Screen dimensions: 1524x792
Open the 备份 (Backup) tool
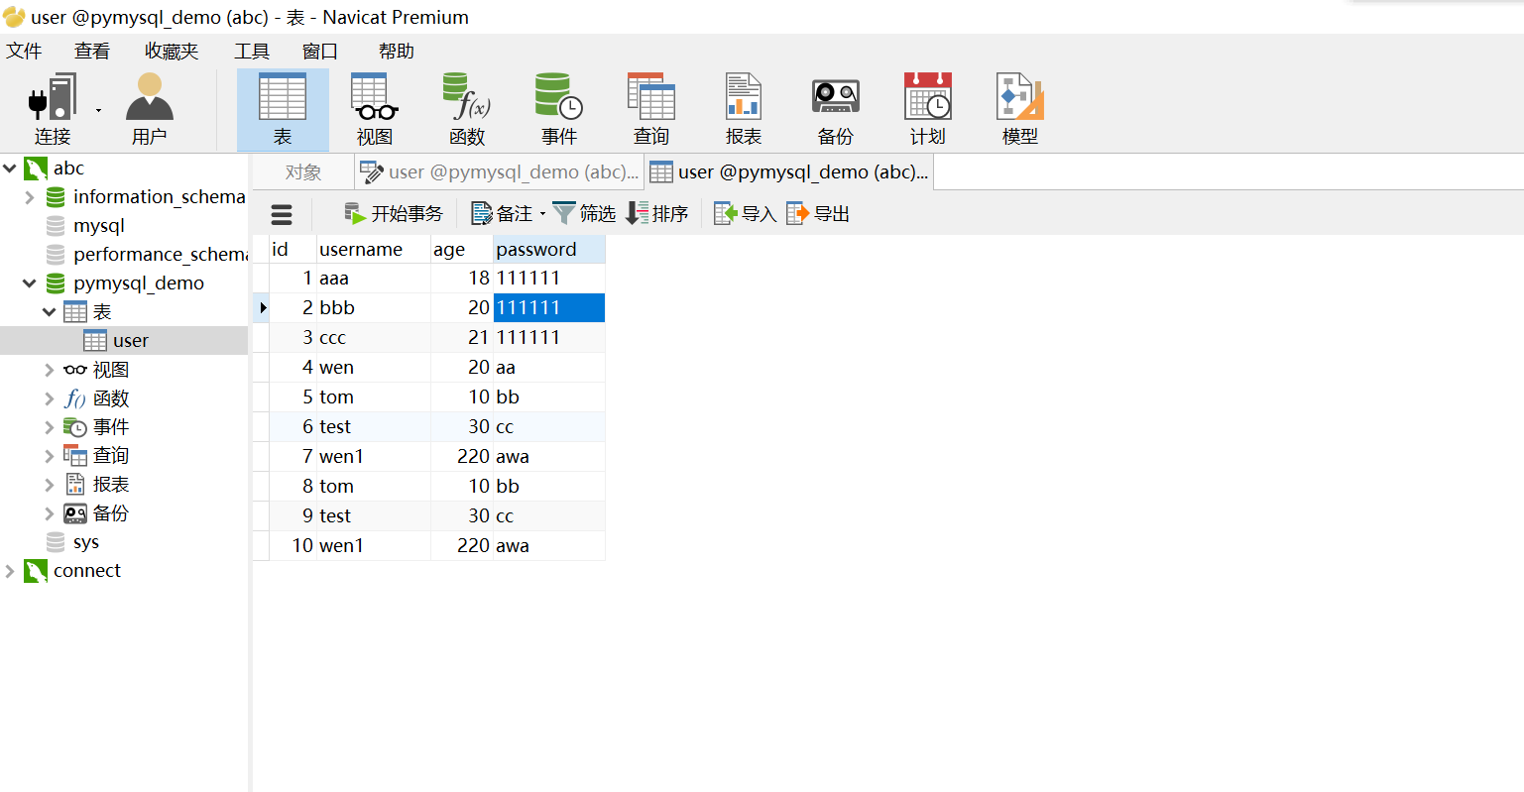tap(835, 107)
